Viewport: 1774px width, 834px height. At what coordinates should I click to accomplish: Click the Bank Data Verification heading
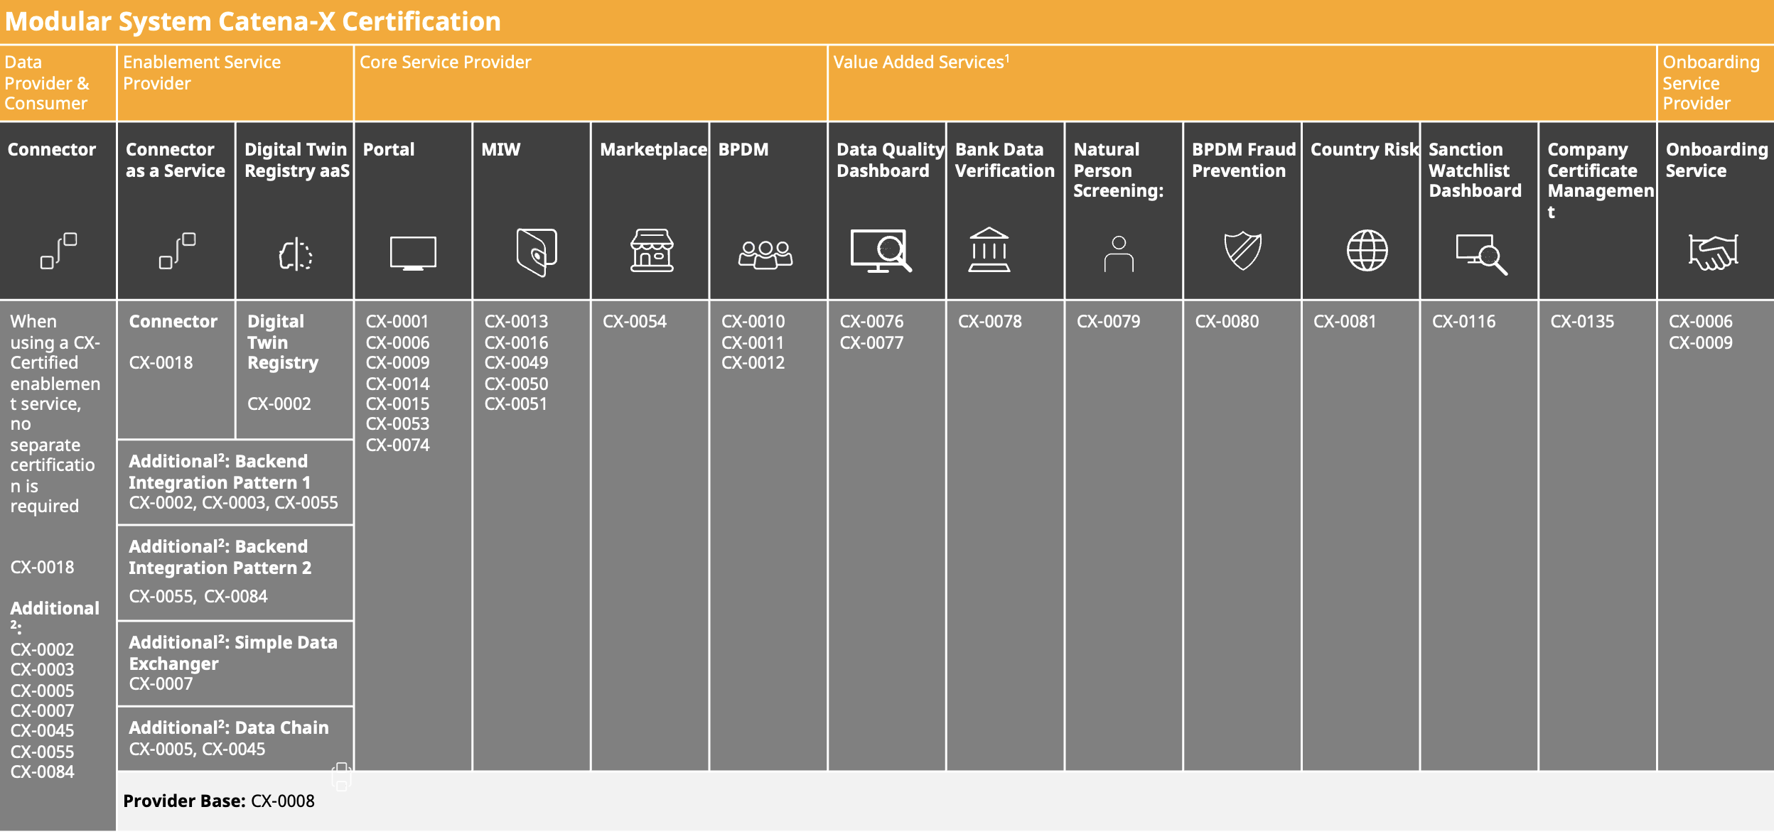(1004, 160)
